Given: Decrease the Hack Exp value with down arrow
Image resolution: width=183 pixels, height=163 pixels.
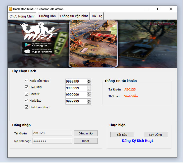Looking at the screenshot, I should tap(89, 103).
